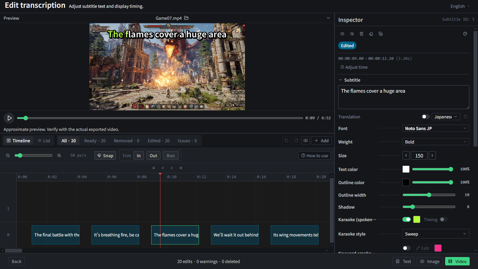The image size is (478, 269).
Task: Collapse the Preview panel chevron
Action: 328,18
